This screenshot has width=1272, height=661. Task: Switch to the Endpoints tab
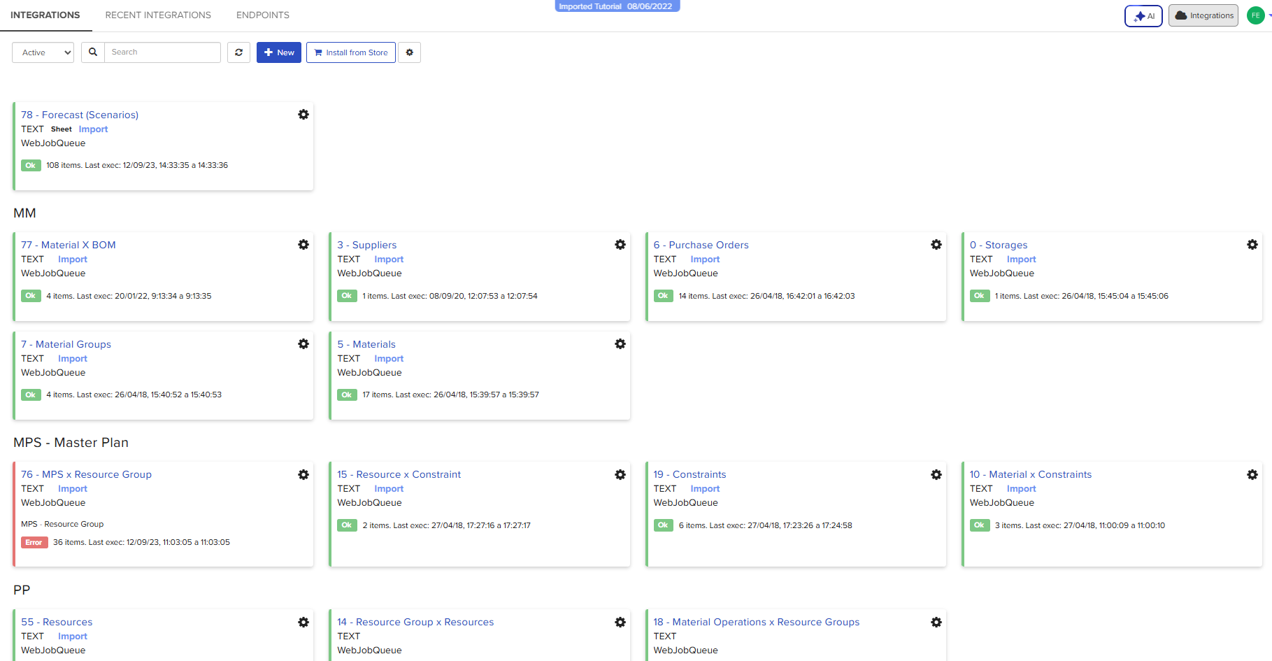(262, 15)
